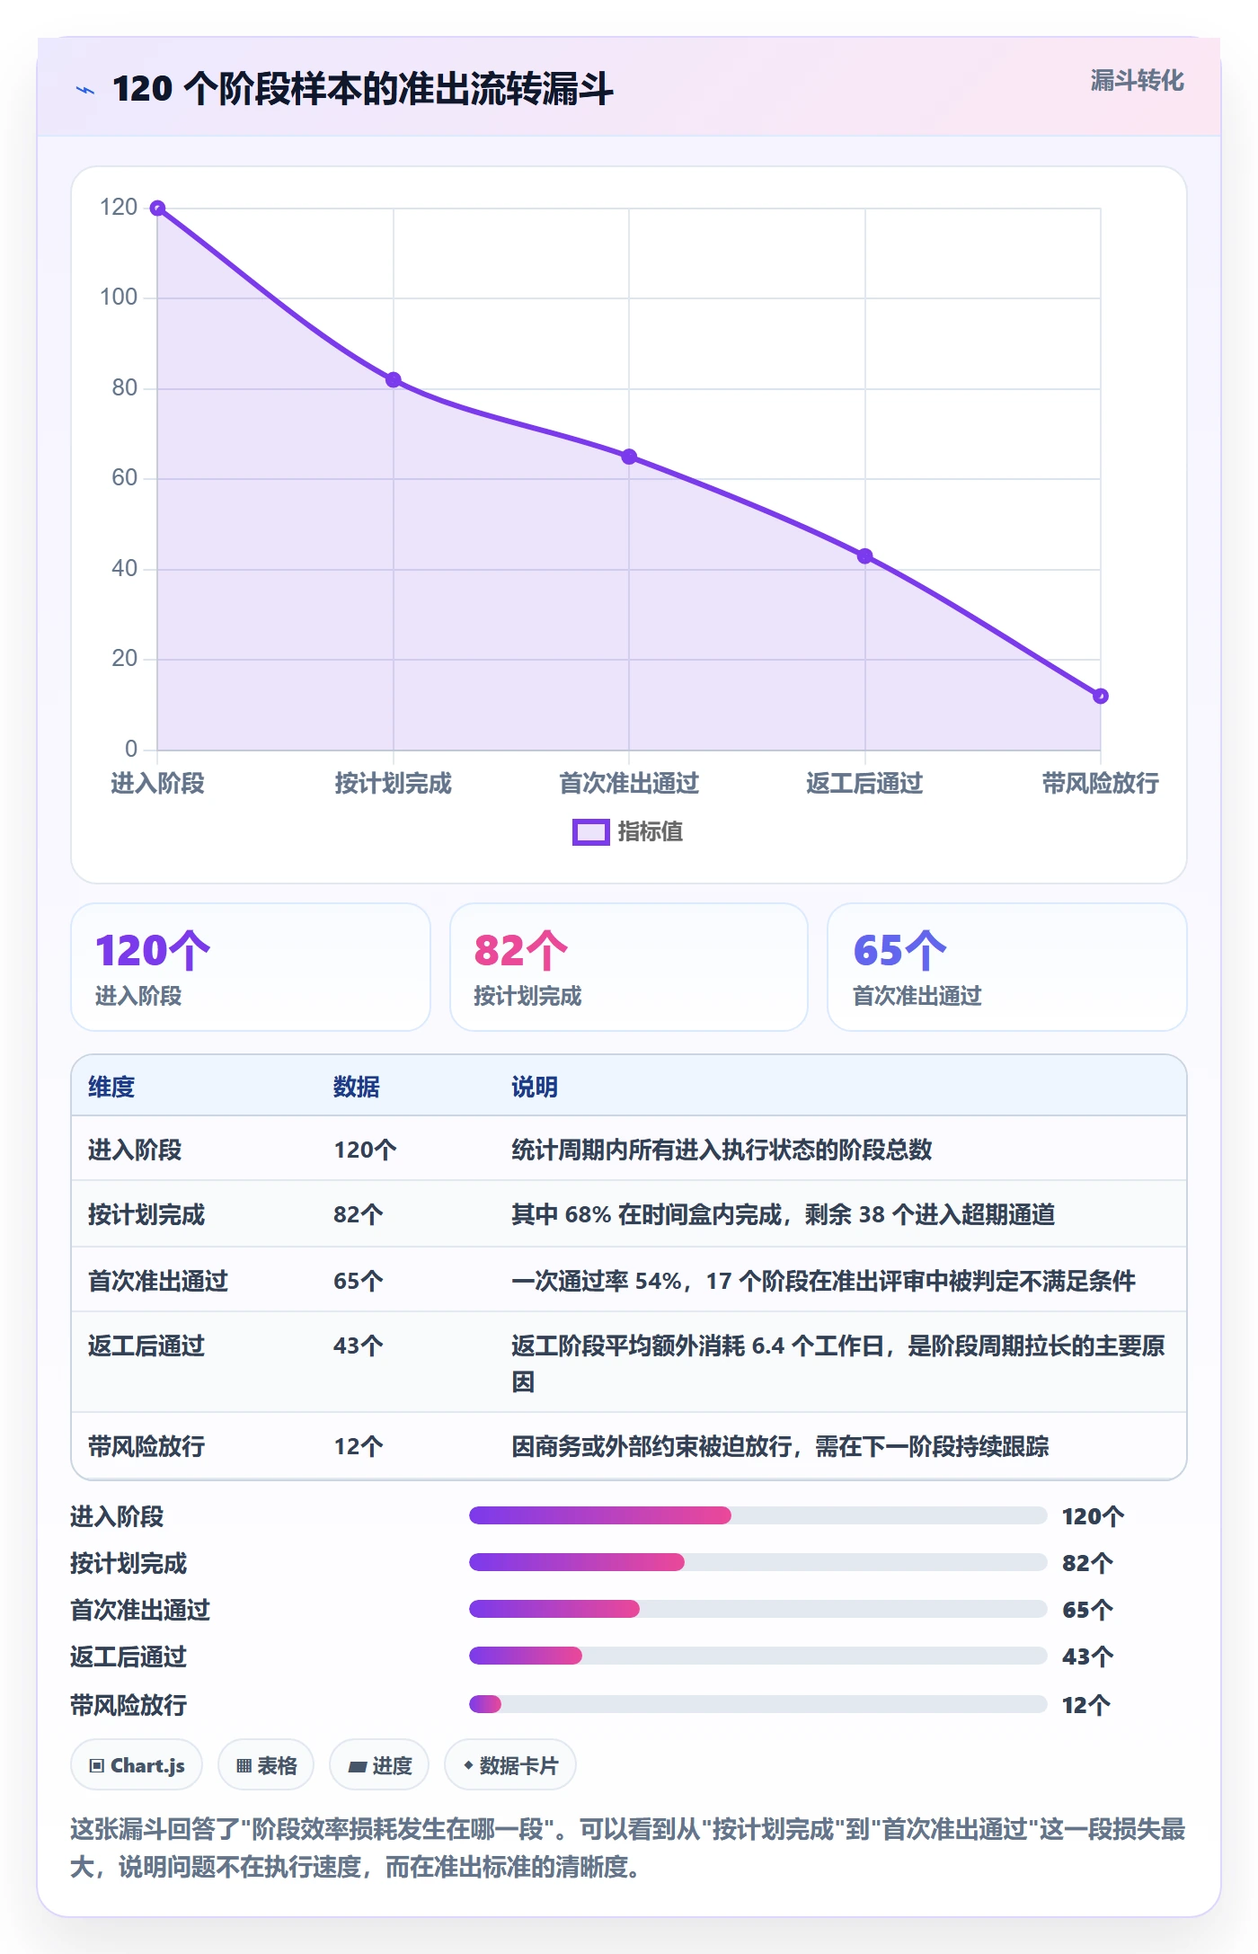Viewport: 1258px width, 1954px height.
Task: Click the description starting with 因商务或外部约束
Action: click(x=780, y=1446)
